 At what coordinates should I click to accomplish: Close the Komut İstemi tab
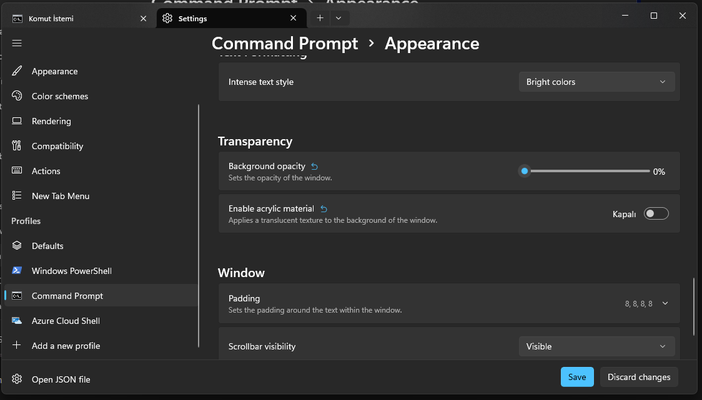(143, 18)
